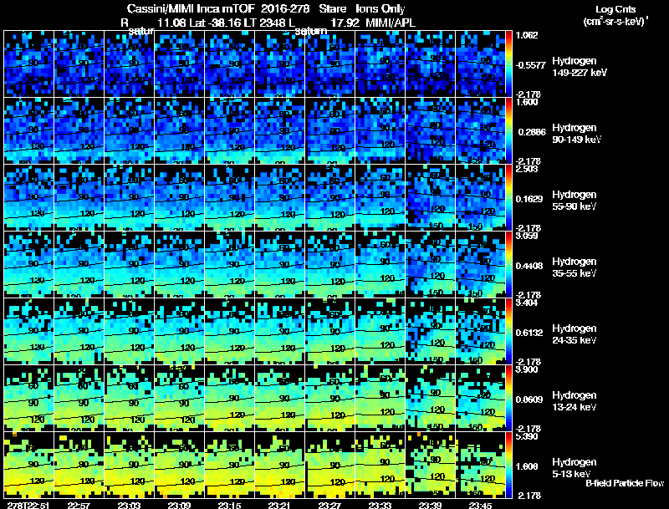Click the color scale value '0.0609'

coord(529,400)
